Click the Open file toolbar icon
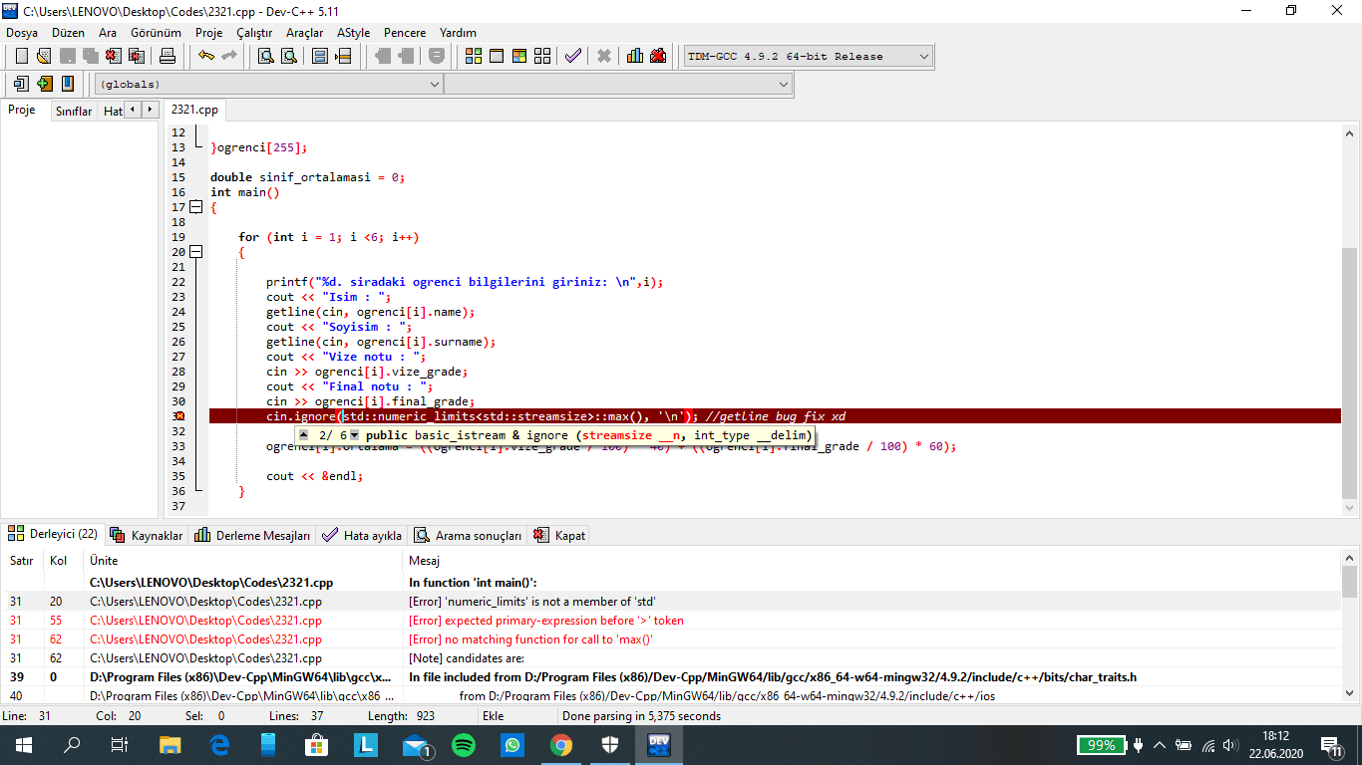The height and width of the screenshot is (765, 1362). click(44, 56)
